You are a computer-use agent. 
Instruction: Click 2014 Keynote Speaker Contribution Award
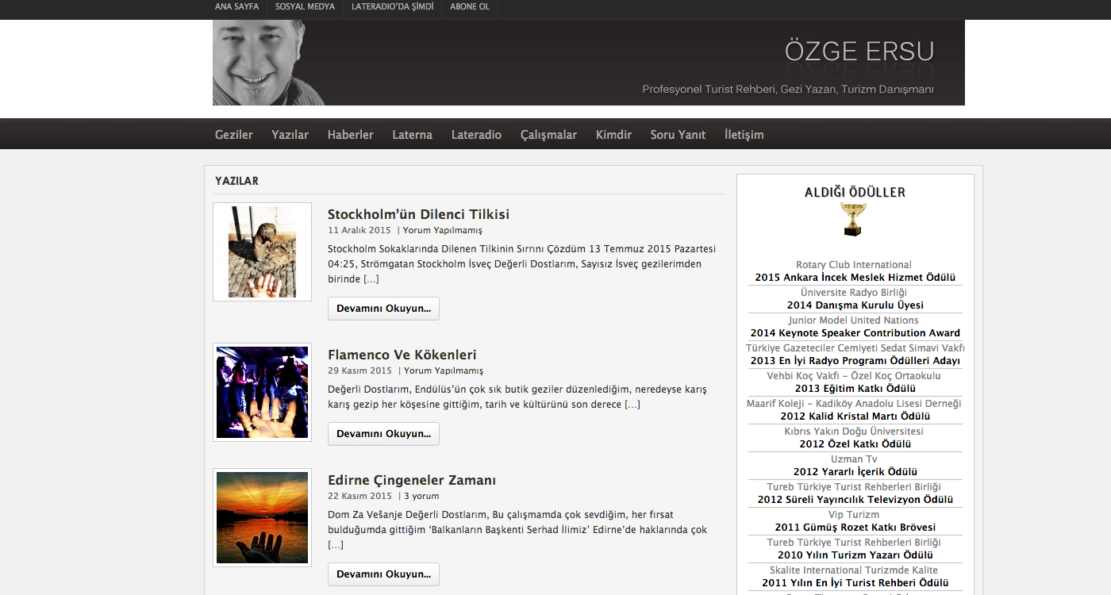point(855,333)
